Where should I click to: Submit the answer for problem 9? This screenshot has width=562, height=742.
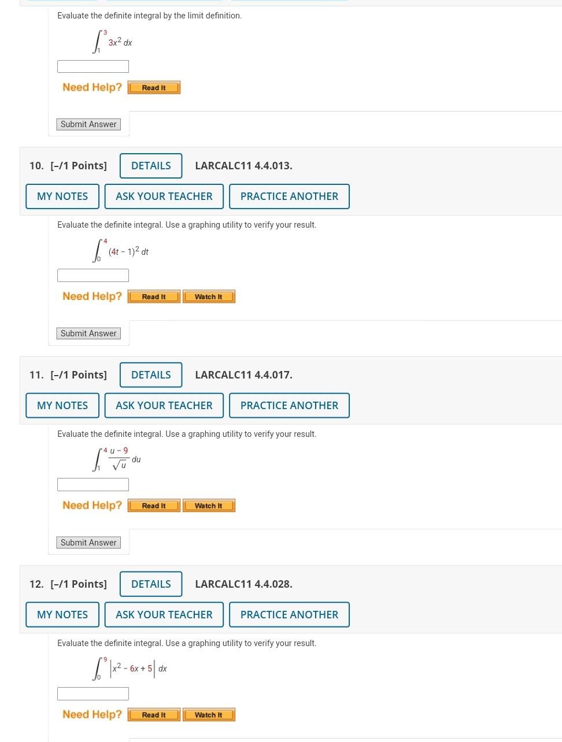88,124
